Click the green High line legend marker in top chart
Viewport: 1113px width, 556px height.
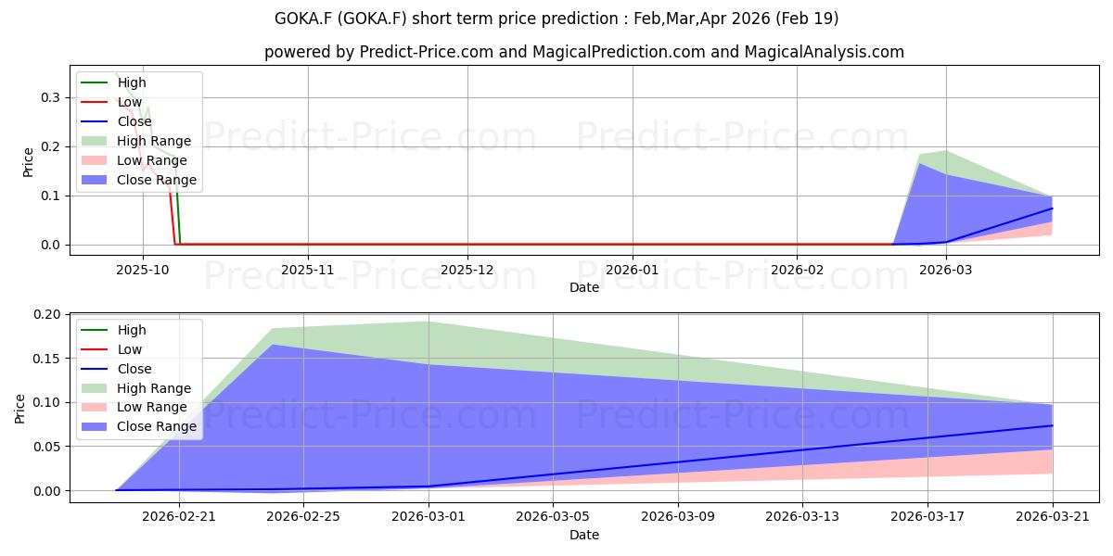coord(96,82)
